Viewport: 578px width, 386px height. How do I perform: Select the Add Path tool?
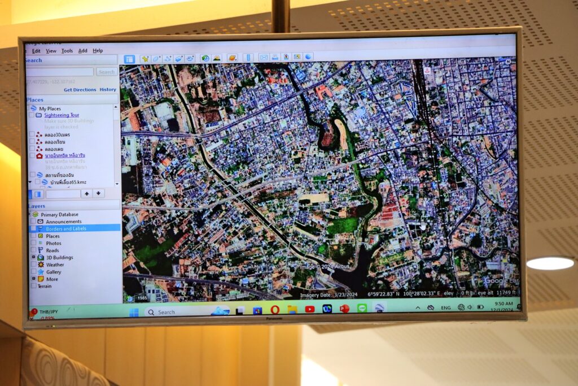(x=168, y=59)
